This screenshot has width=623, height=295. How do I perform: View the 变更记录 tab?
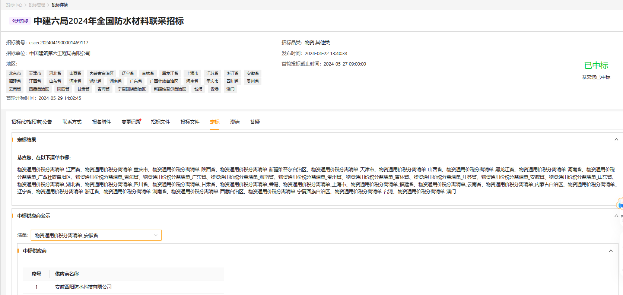point(131,122)
